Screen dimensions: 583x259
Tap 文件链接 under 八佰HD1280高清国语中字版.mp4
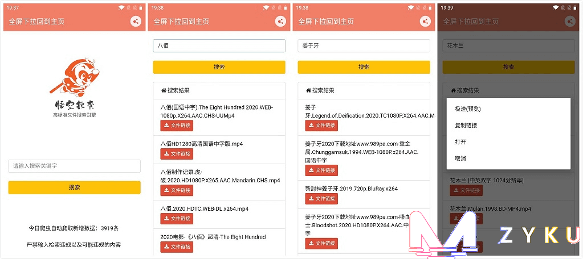177,154
